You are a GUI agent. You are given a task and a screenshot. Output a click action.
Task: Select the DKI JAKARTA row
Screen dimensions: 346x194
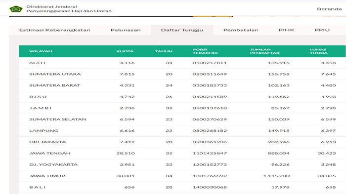(x=182, y=142)
